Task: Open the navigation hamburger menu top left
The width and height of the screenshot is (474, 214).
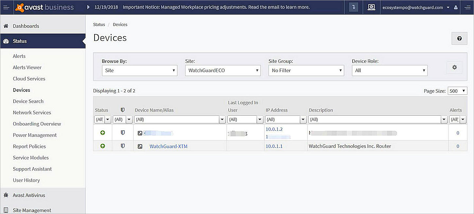Action: tap(6, 7)
